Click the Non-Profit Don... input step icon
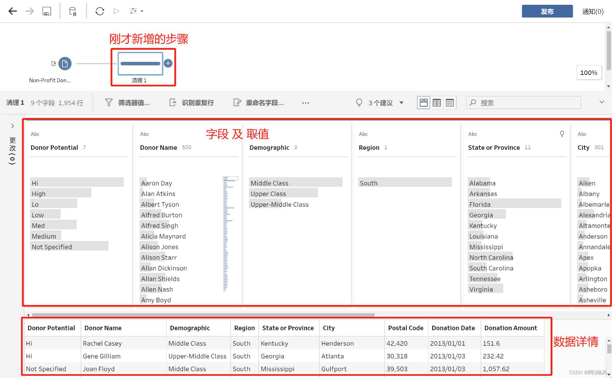 coord(65,63)
